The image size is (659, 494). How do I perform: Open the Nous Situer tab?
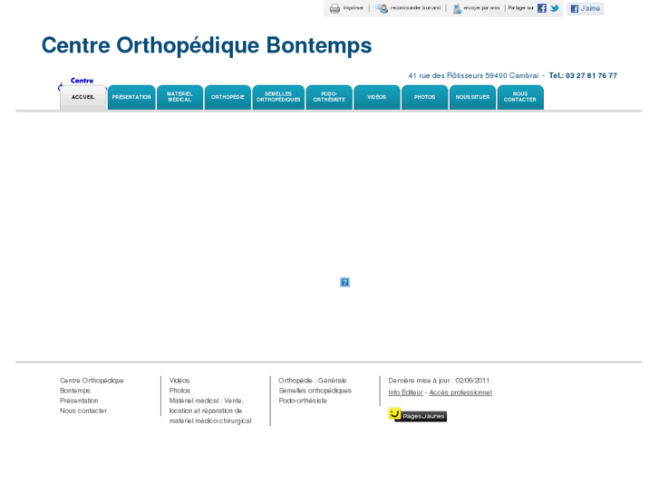[x=472, y=98]
